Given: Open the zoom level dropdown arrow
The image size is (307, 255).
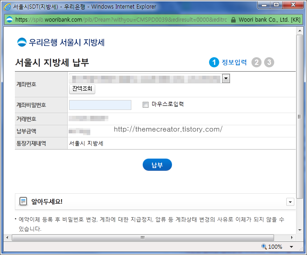Looking at the screenshot, I should 291,247.
